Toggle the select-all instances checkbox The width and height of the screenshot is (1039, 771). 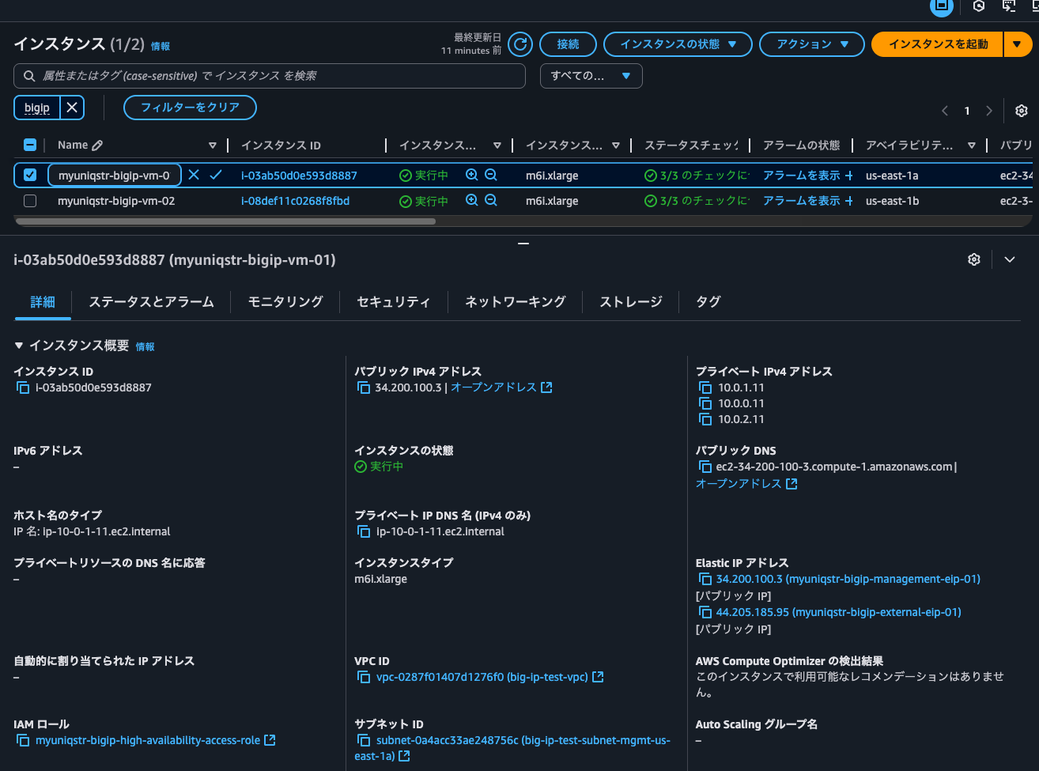(30, 145)
